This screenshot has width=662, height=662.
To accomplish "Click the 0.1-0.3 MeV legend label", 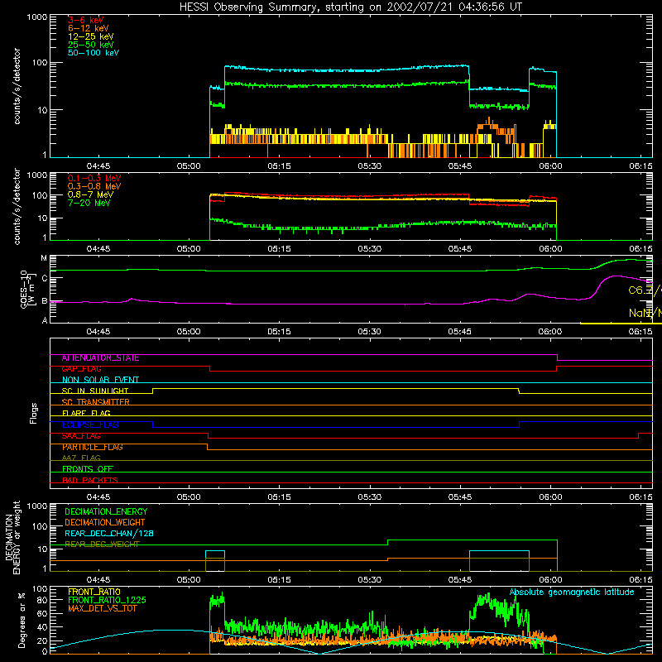I will 94,178.
